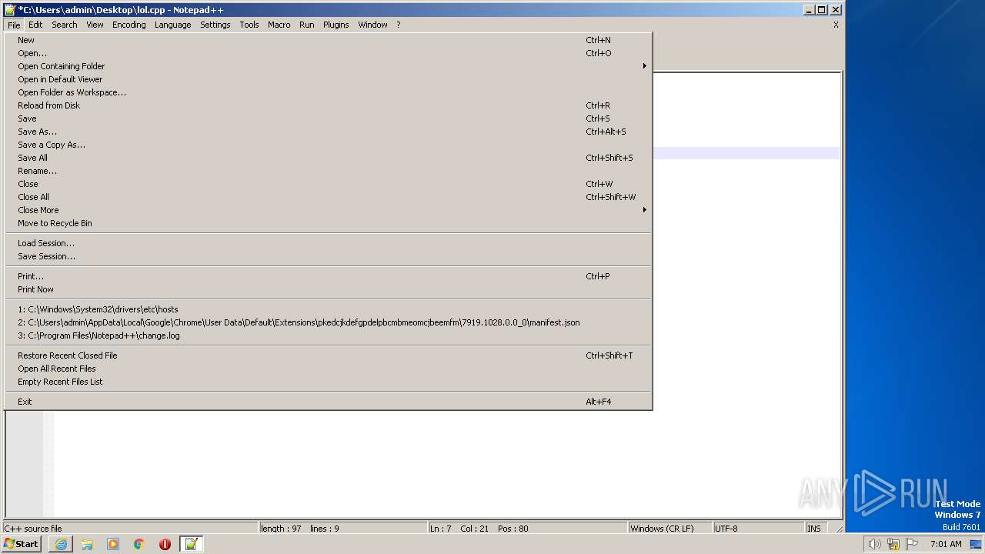Choose Save Session...
Screen dimensions: 985x554
pyautogui.click(x=329, y=256)
